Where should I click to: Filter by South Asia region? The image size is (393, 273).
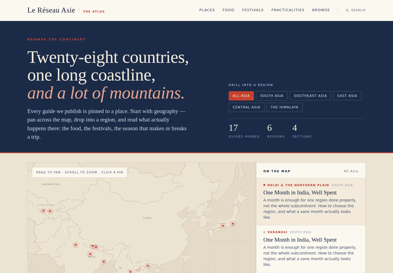[x=272, y=96]
